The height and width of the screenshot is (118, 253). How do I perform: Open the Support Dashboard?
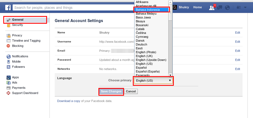[25, 93]
